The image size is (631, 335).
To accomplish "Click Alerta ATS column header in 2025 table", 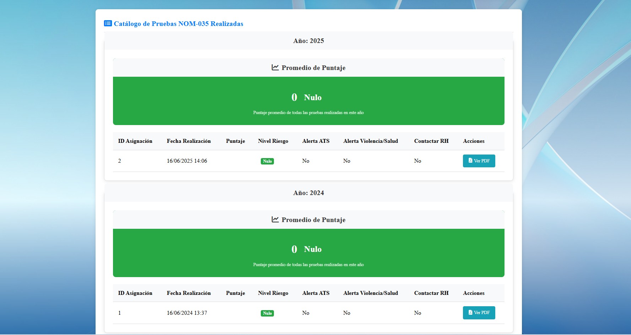I will (x=315, y=141).
